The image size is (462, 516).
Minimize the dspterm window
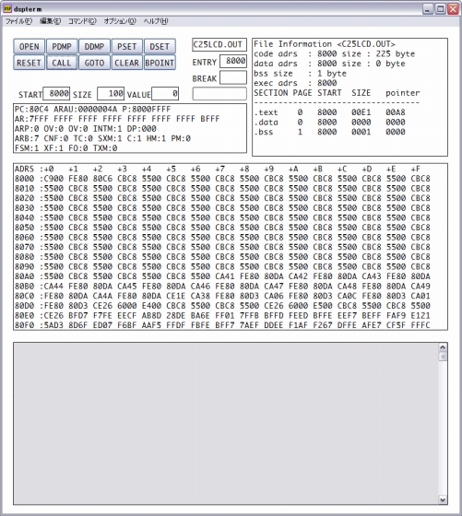(x=428, y=9)
